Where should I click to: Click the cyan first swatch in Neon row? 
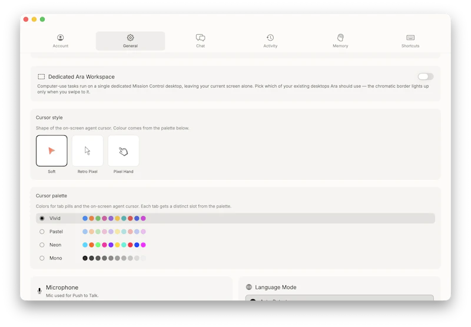[x=85, y=245]
